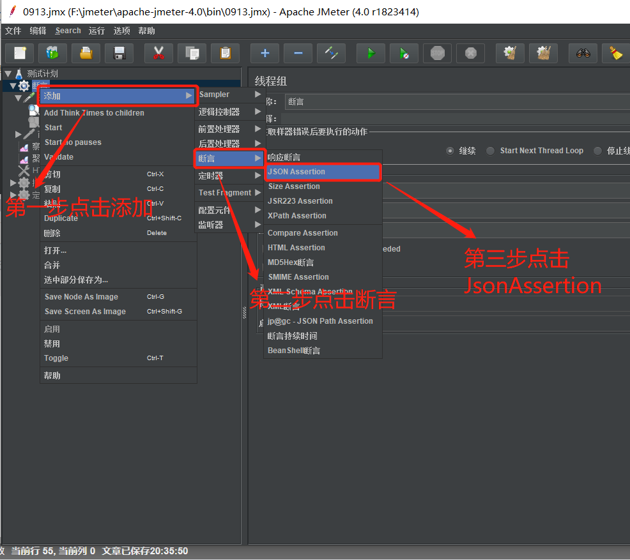
Task: Open the 定时器 submenu
Action: 229,176
